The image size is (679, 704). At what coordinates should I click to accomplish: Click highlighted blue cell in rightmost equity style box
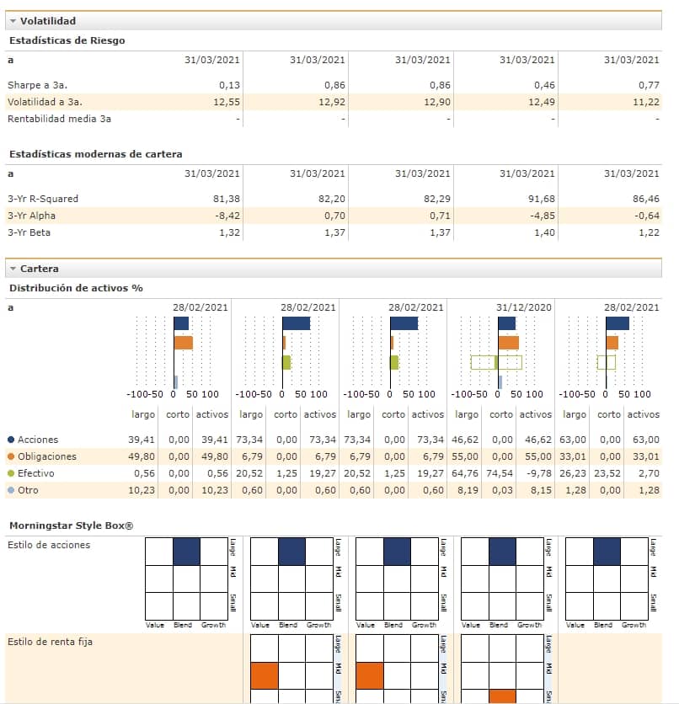coord(606,552)
